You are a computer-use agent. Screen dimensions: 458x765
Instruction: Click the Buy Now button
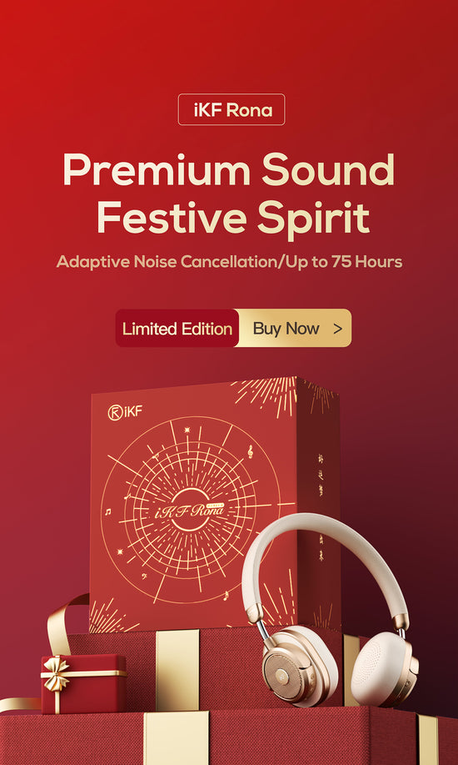pos(295,328)
